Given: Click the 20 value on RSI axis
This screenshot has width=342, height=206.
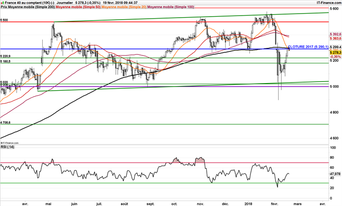Looking at the screenshot, I should click(332, 188).
